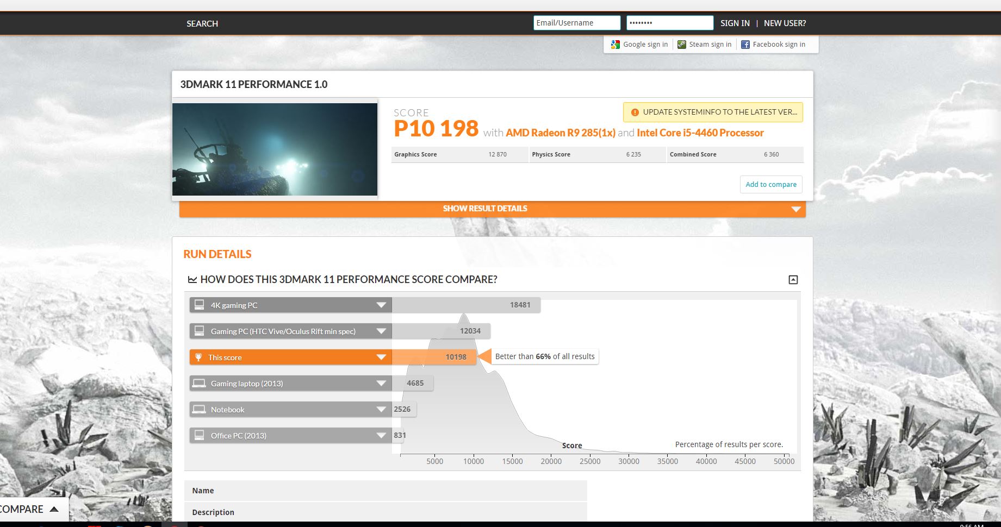The width and height of the screenshot is (1001, 527).
Task: Click the monitor icon on Gaming PC (HTC Vive) row
Action: coord(200,331)
